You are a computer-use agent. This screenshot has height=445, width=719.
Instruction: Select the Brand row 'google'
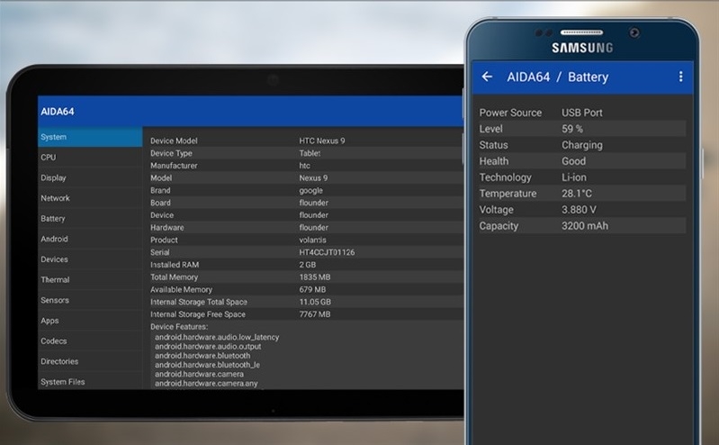306,191
